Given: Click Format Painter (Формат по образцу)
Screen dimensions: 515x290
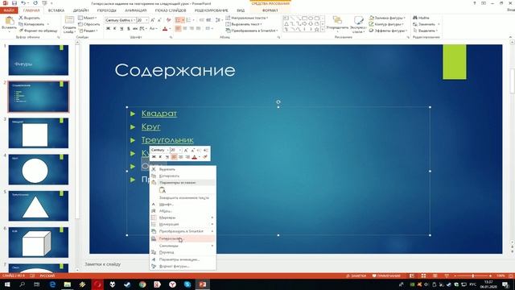Looking at the screenshot, I should point(38,31).
